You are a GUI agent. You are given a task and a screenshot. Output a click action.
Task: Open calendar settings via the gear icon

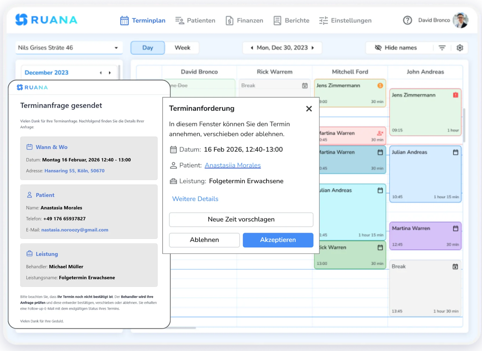point(460,48)
